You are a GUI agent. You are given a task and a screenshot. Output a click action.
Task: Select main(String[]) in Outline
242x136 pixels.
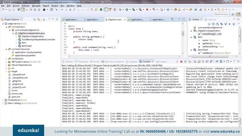tap(210, 34)
